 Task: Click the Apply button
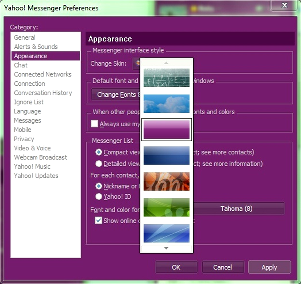[x=270, y=267]
